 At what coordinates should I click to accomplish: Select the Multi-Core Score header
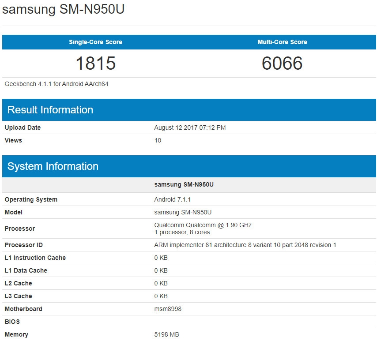tap(283, 42)
